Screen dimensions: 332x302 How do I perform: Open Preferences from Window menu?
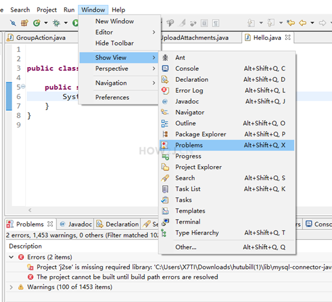tap(119, 97)
